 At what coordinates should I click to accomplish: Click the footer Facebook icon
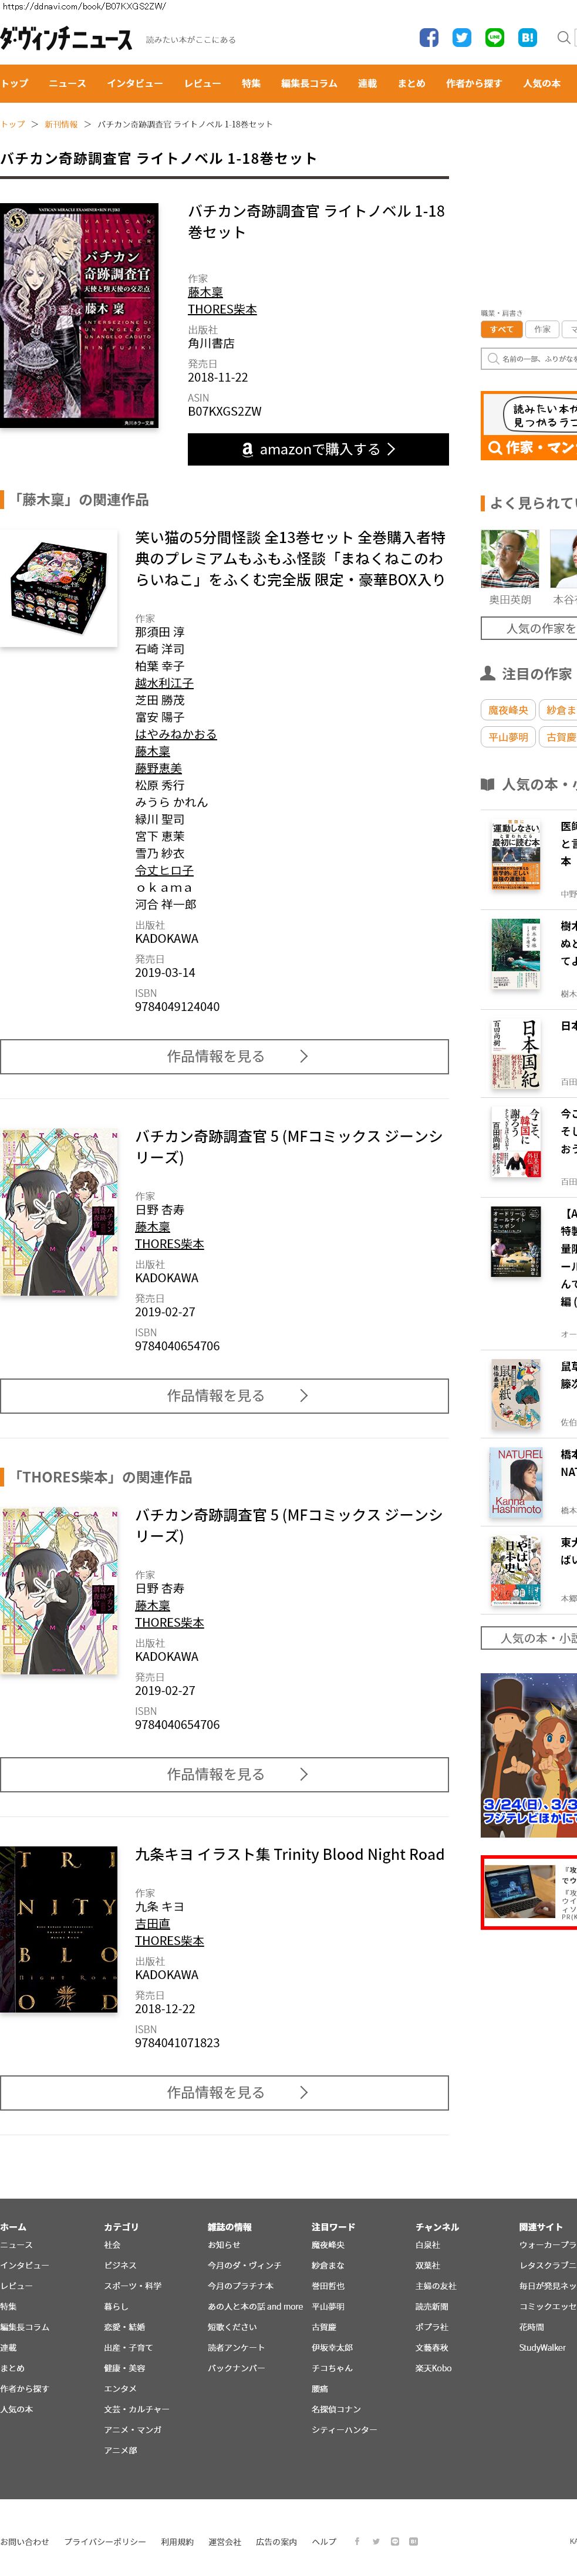pos(357,2541)
